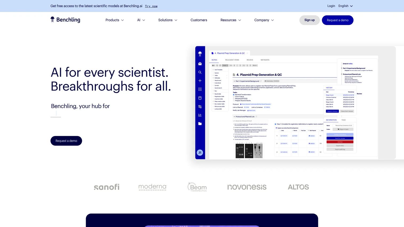Viewport: 404px width, 227px height.
Task: Close the Plasmid Prep Generation & QC tab
Action: [247, 53]
